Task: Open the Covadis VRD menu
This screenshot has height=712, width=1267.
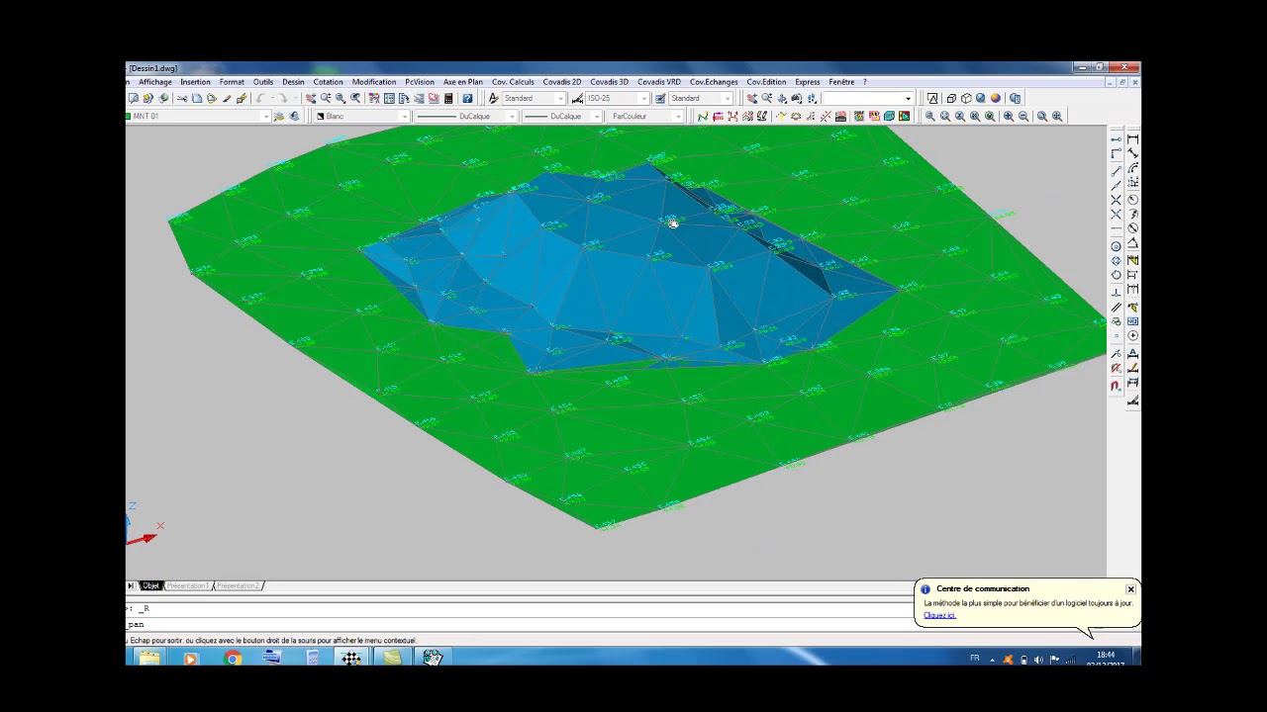Action: tap(658, 82)
